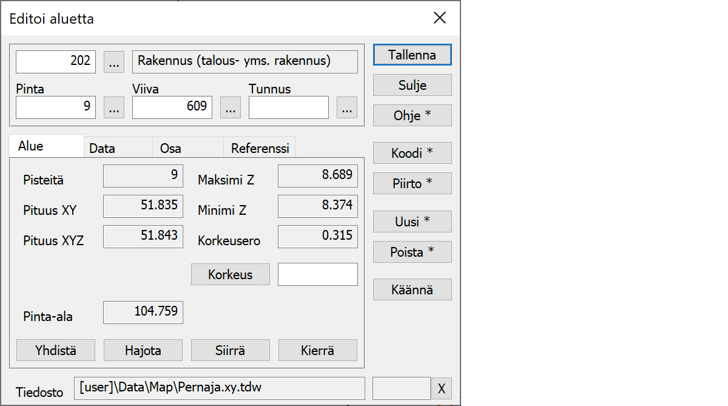Click the X button beside Tiedosto field
This screenshot has height=406, width=728.
tap(441, 388)
